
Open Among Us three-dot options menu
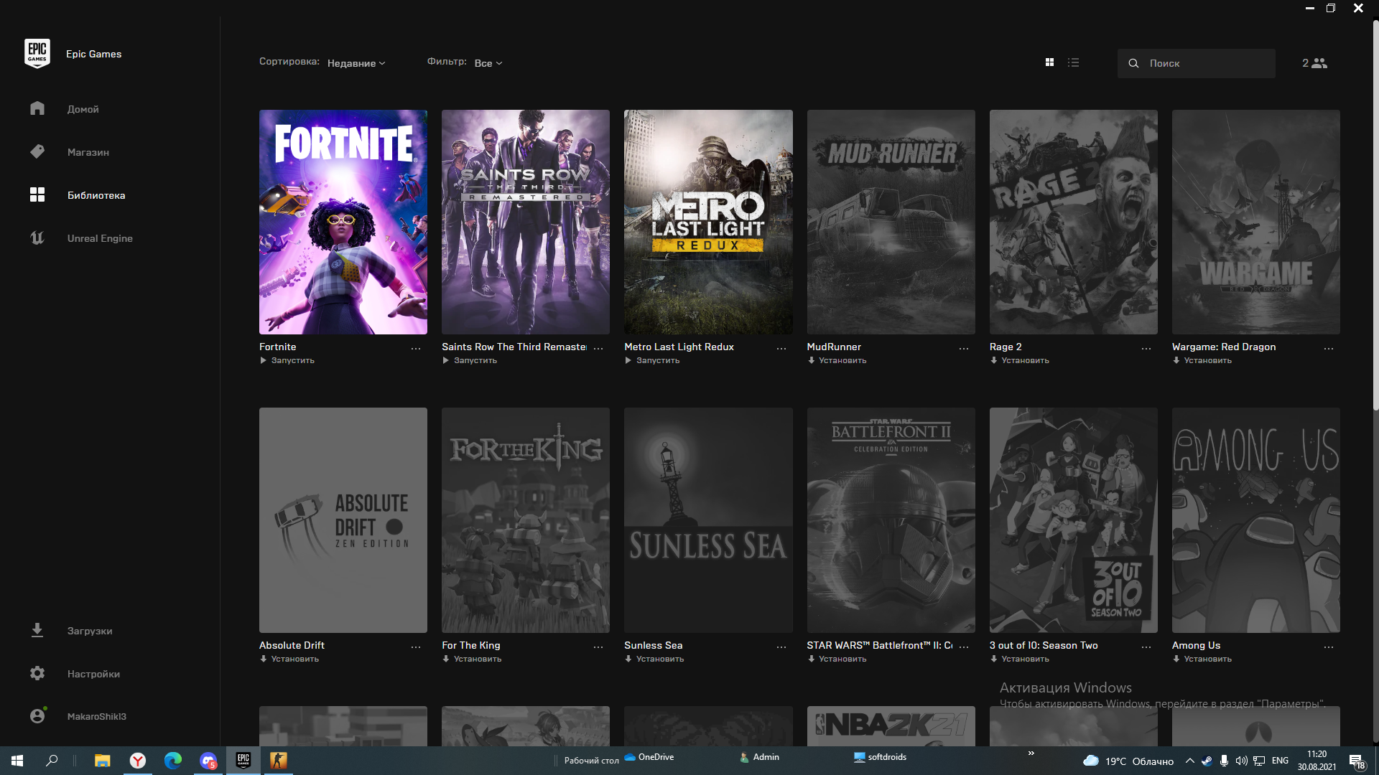coord(1329,647)
